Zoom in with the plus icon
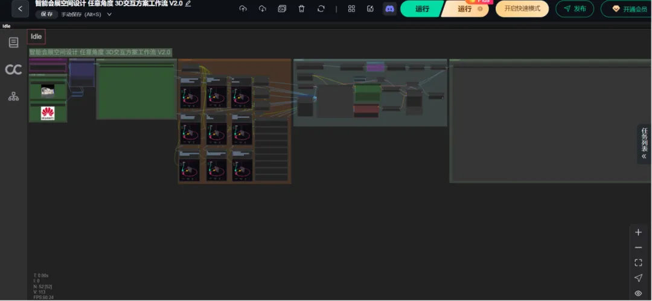 (x=638, y=232)
